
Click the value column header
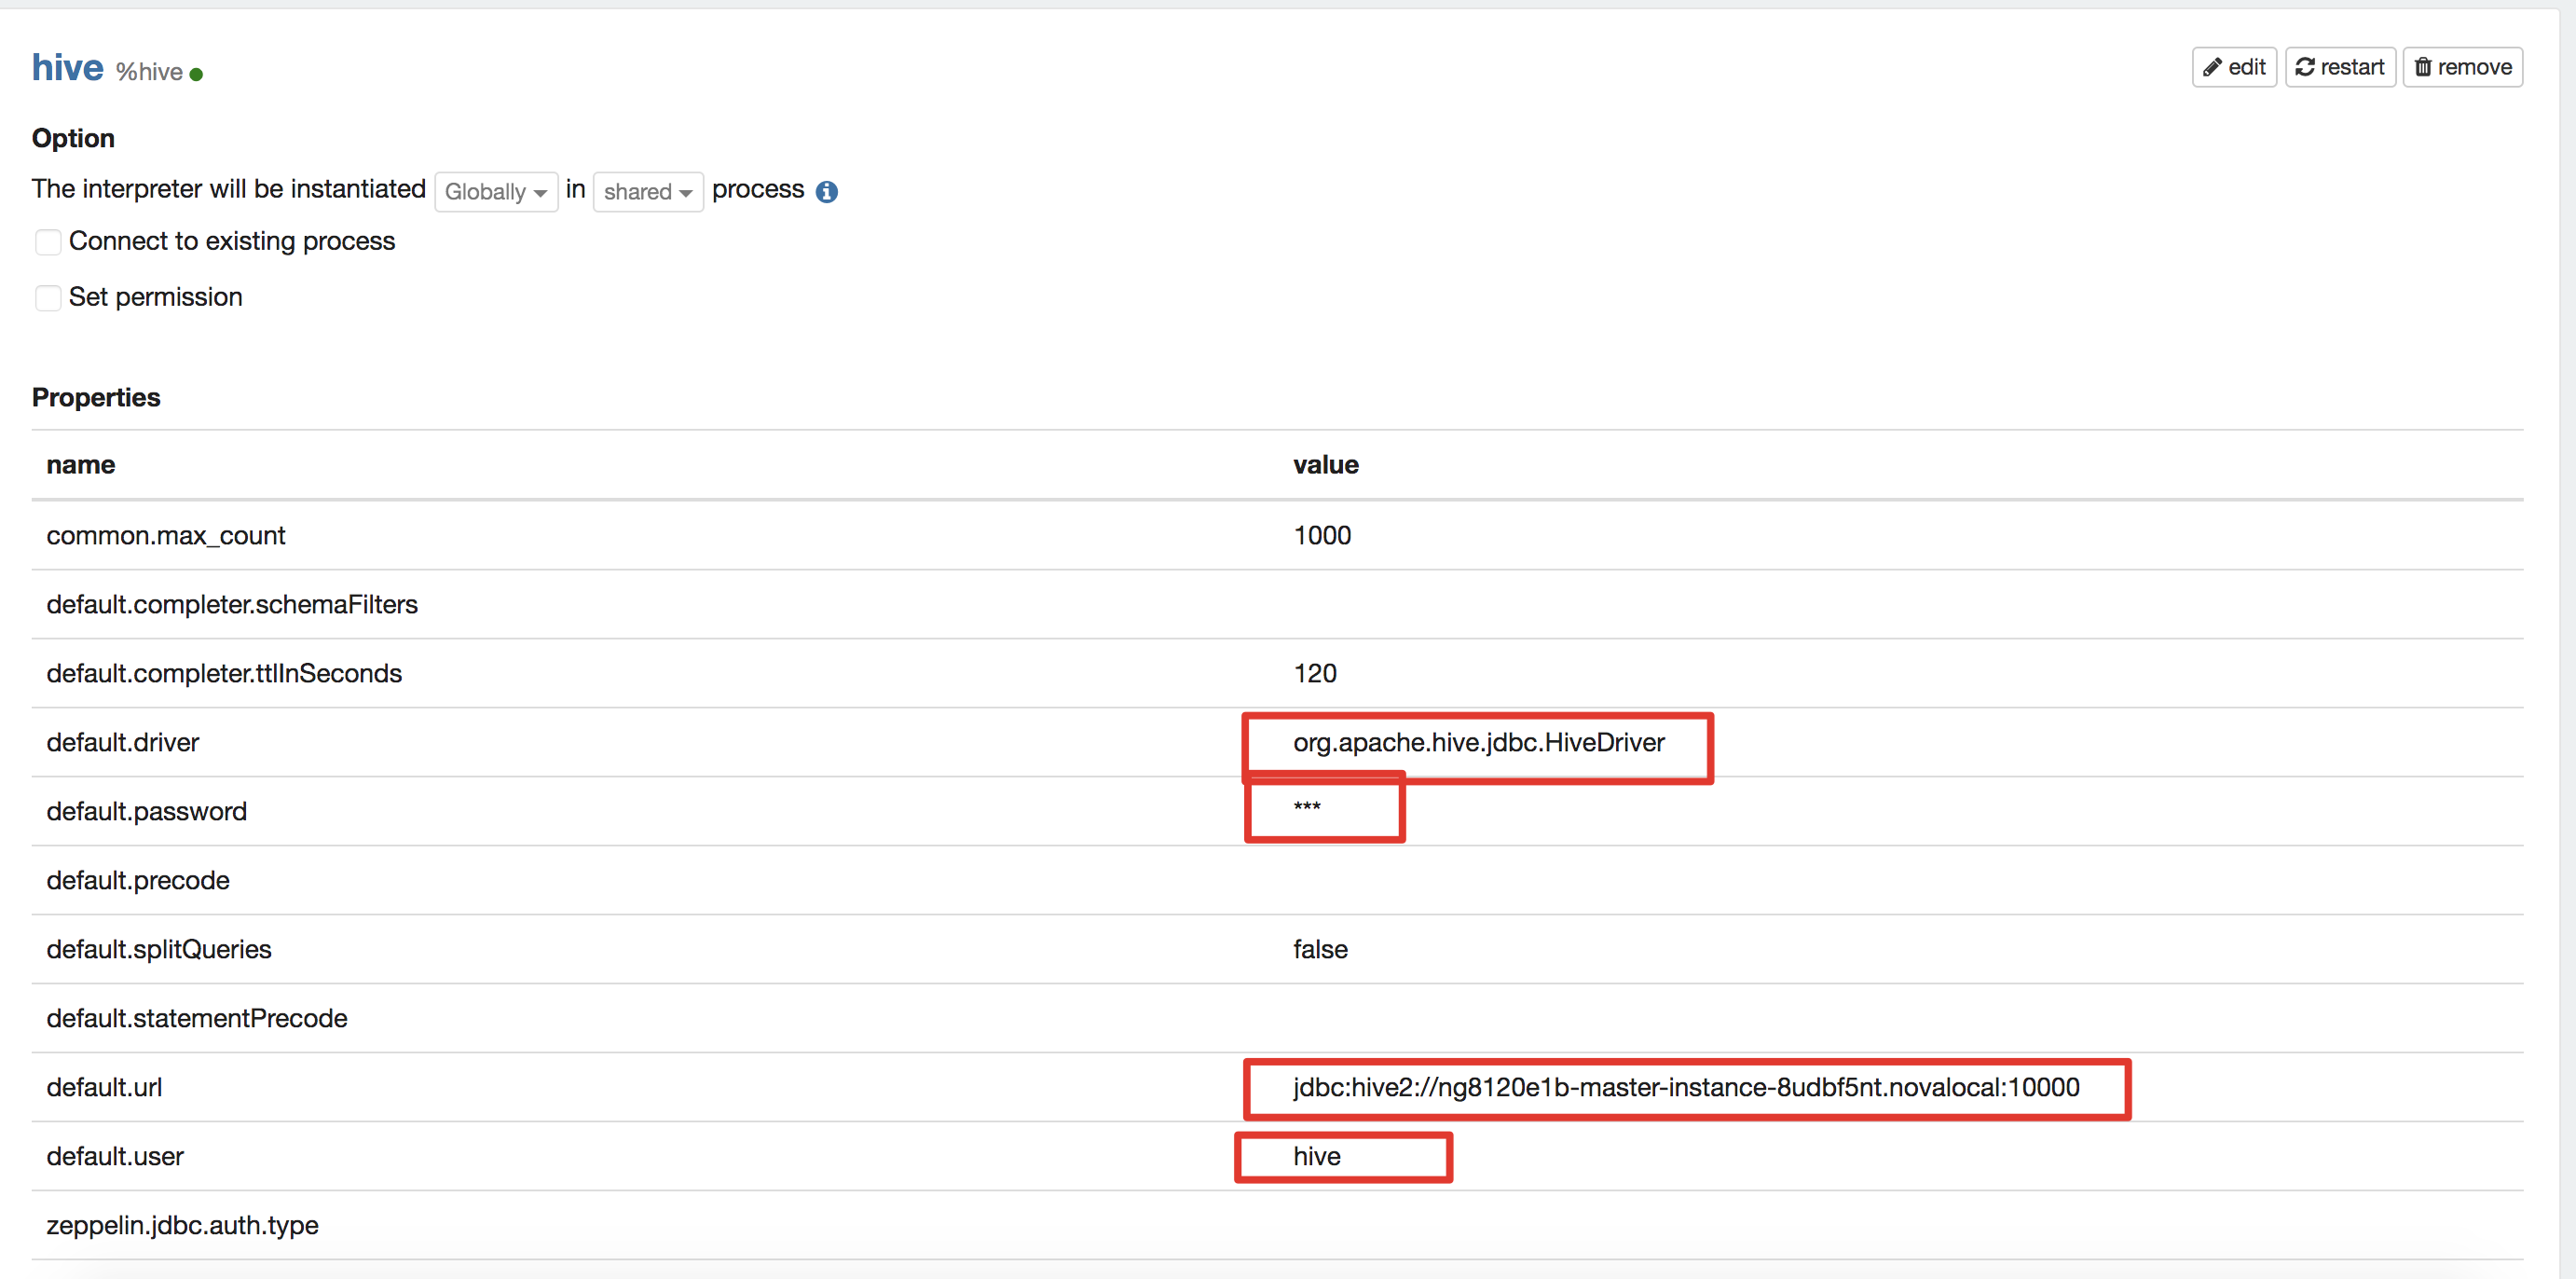pos(1326,464)
